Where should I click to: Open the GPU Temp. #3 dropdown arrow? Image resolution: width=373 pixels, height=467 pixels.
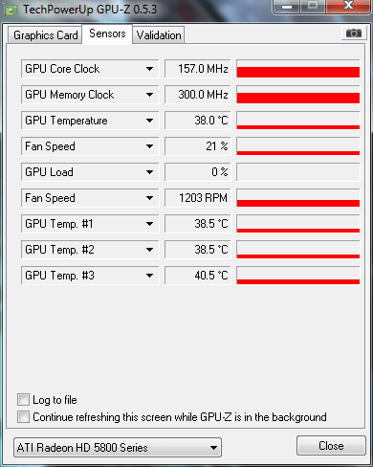point(149,276)
